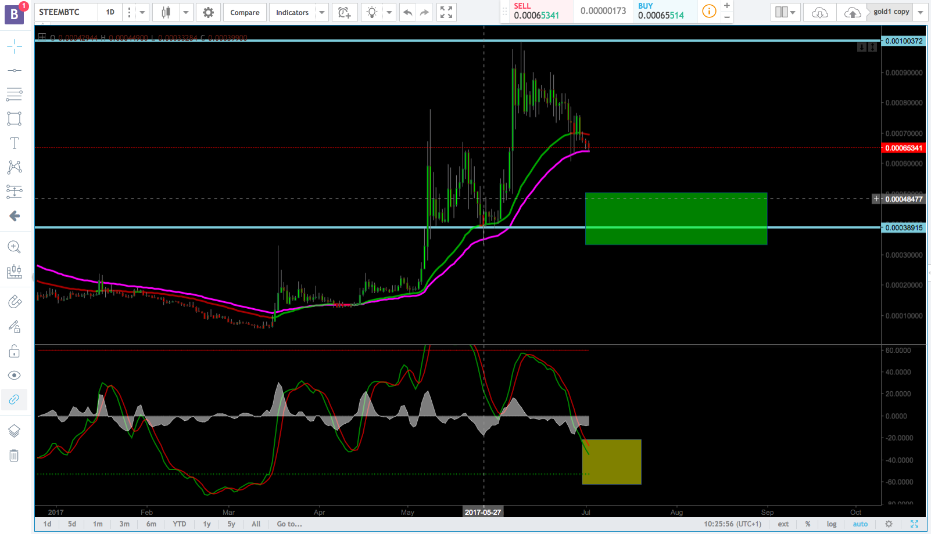Click the lightbulb ideas icon
The image size is (931, 534).
click(x=372, y=12)
